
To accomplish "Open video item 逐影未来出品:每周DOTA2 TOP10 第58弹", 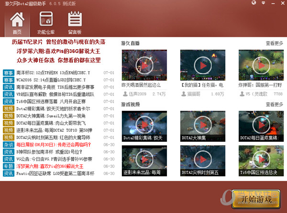I will click(54, 130).
